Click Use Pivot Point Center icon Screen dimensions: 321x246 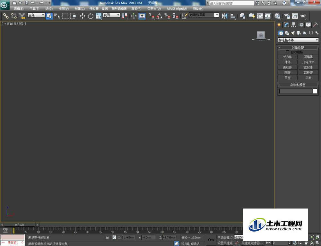[124, 16]
